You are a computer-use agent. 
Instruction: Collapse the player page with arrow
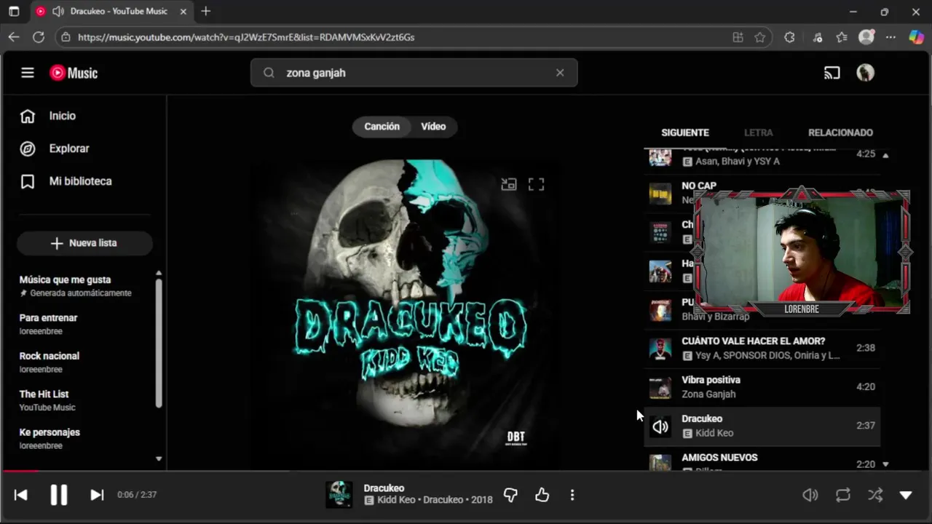(x=906, y=495)
